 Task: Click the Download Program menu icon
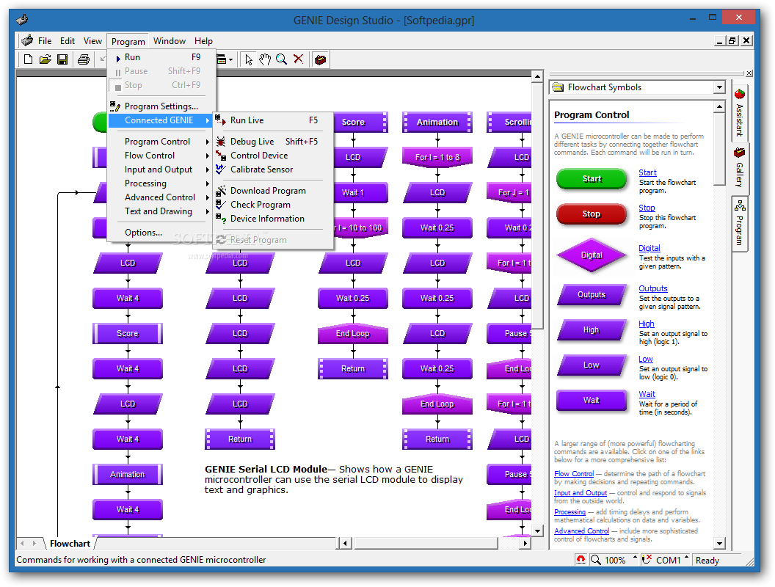(x=220, y=190)
